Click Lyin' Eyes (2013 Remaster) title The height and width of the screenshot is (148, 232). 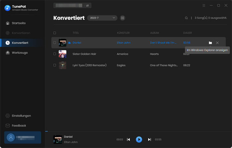tap(89, 65)
